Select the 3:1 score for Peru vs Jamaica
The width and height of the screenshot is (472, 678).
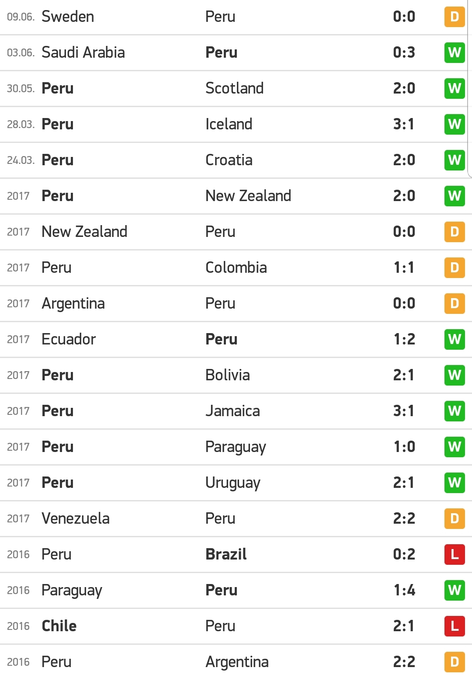coord(404,411)
